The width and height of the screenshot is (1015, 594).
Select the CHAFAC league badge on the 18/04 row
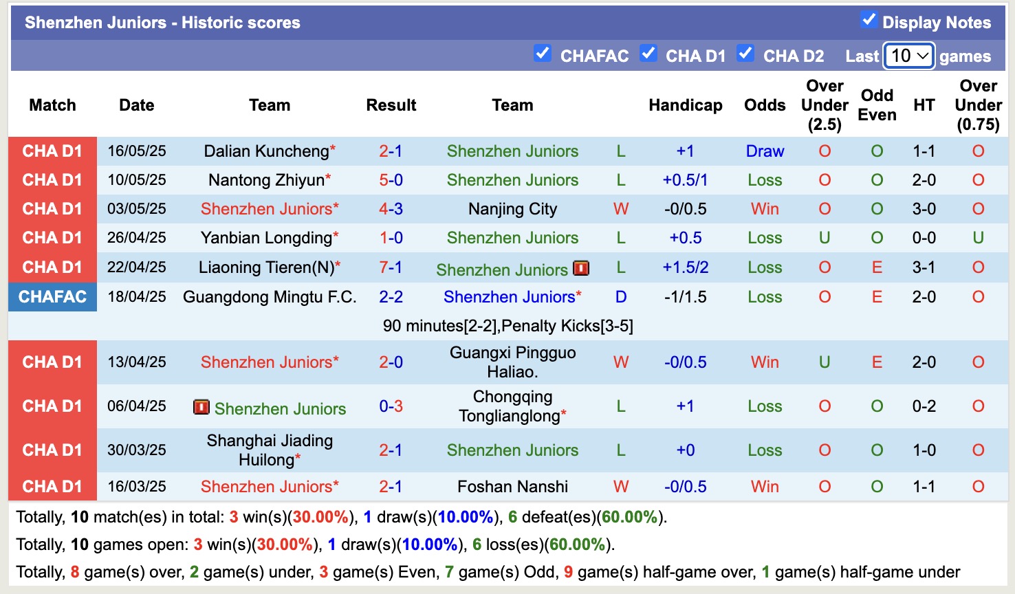pos(52,297)
